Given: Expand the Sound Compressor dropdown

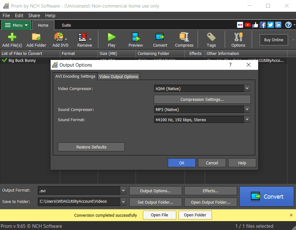Looking at the screenshot, I should pos(247,109).
